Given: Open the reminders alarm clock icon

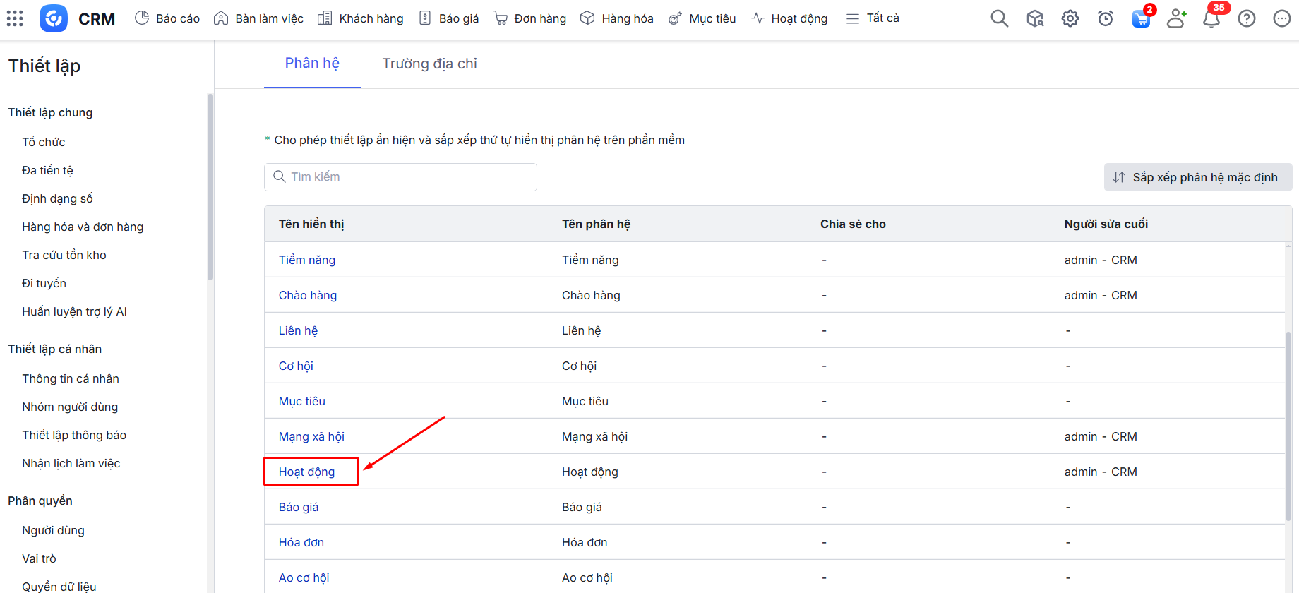Looking at the screenshot, I should tap(1105, 18).
